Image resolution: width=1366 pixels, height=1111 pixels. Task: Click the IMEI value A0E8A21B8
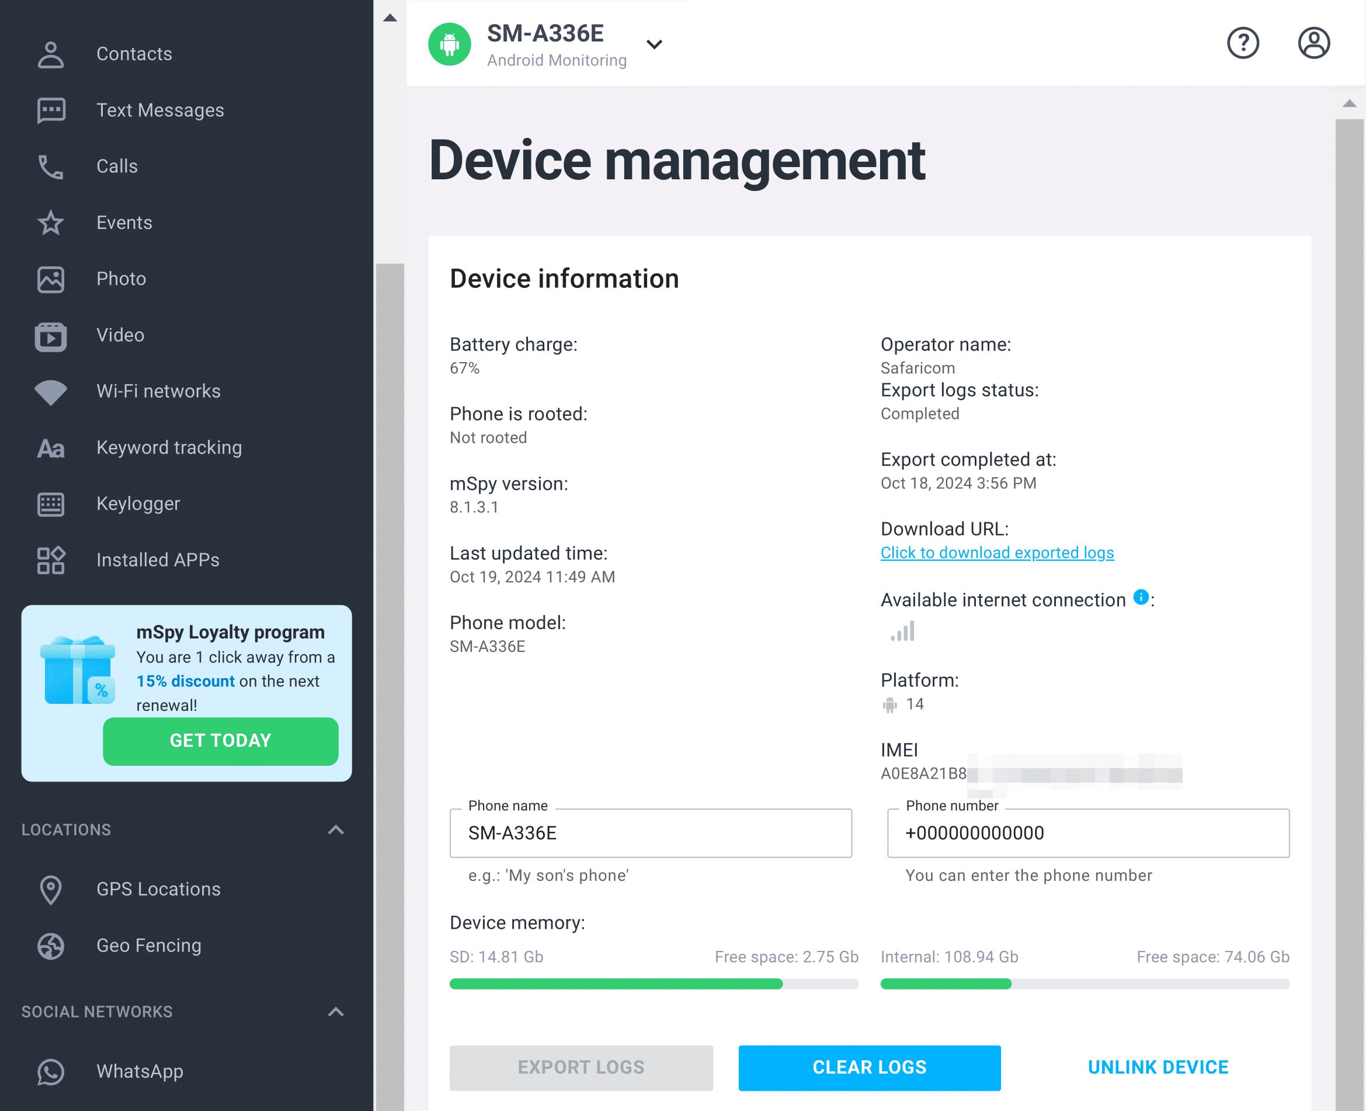[x=923, y=774]
